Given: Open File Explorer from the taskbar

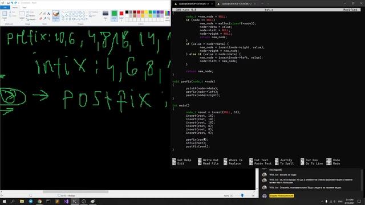Looking at the screenshot, I should 22,201.
